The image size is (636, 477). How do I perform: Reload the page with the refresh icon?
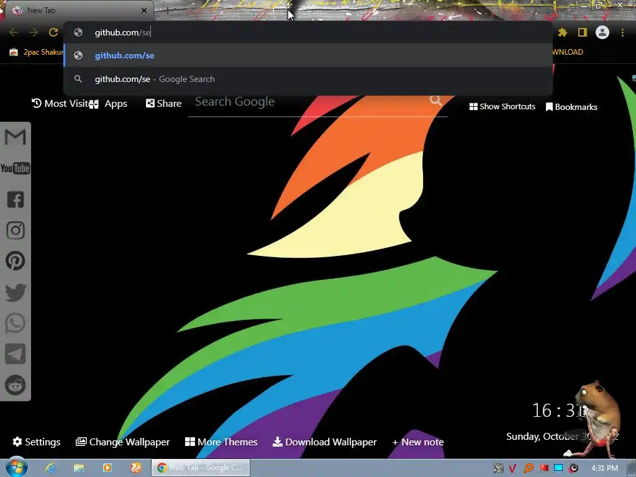coord(53,32)
